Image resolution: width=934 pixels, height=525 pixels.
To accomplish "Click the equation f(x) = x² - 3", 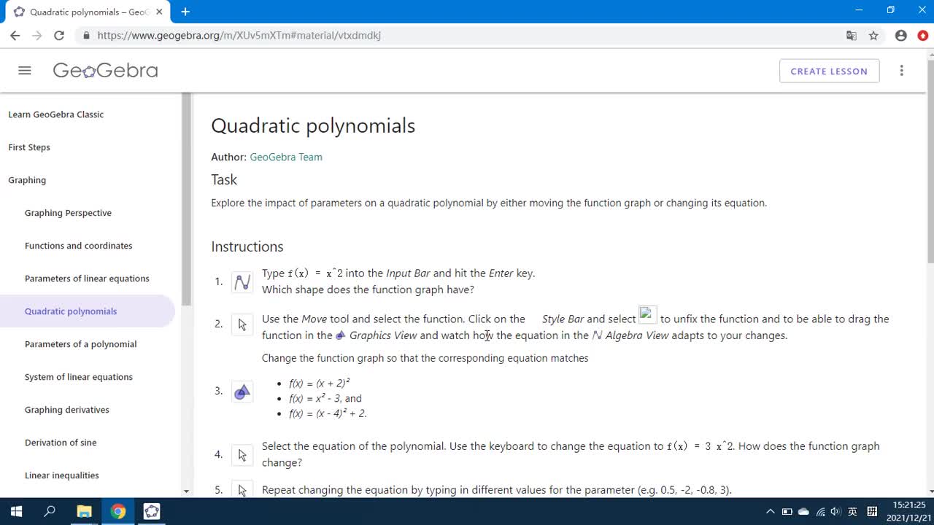I will pyautogui.click(x=315, y=398).
